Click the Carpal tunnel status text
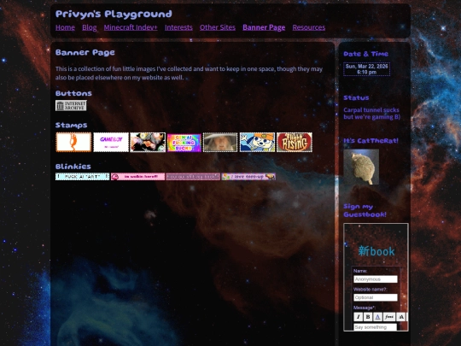This screenshot has height=346, width=461. pos(372,114)
